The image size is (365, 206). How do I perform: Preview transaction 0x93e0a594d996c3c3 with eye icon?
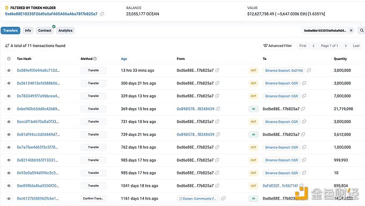click(x=9, y=173)
